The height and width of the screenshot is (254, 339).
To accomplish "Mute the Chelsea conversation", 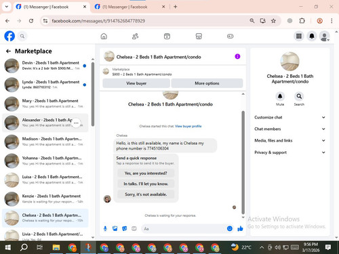I will 280,96.
